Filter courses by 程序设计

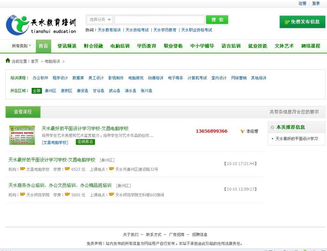pyautogui.click(x=60, y=78)
